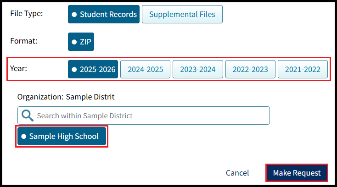337x187 pixels.
Task: Toggle the Sample High School organization
Action: 62,136
